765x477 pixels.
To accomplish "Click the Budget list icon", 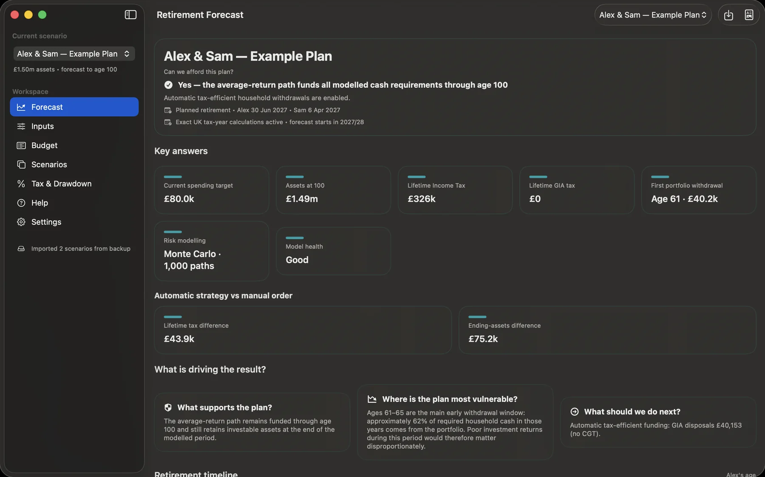I will tap(21, 145).
